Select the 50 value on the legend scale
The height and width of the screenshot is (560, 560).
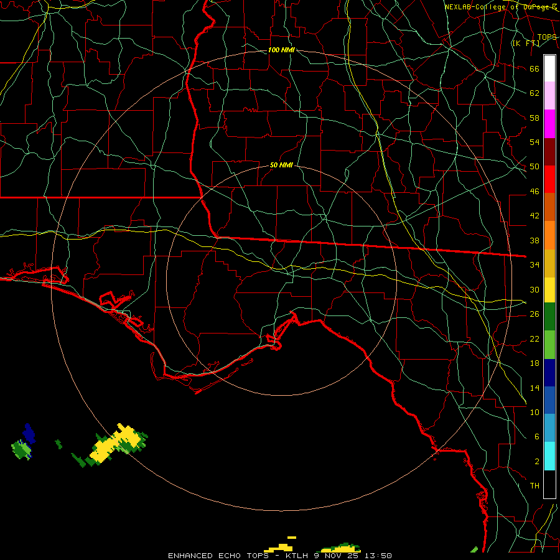point(534,167)
